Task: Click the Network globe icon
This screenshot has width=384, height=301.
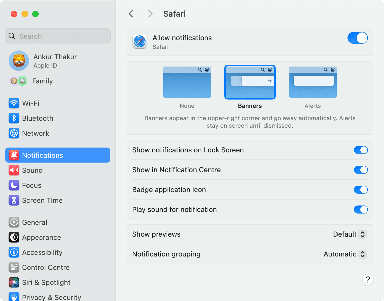Action: click(14, 133)
